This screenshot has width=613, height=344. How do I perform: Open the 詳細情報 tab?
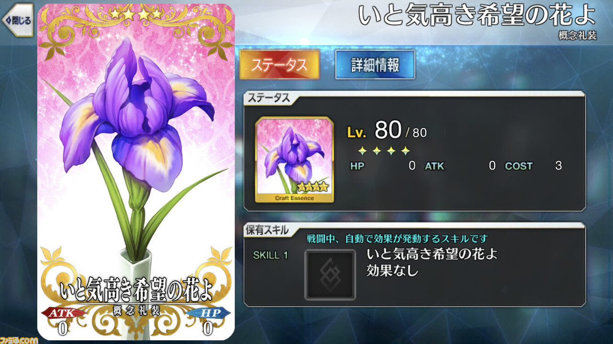(x=375, y=64)
